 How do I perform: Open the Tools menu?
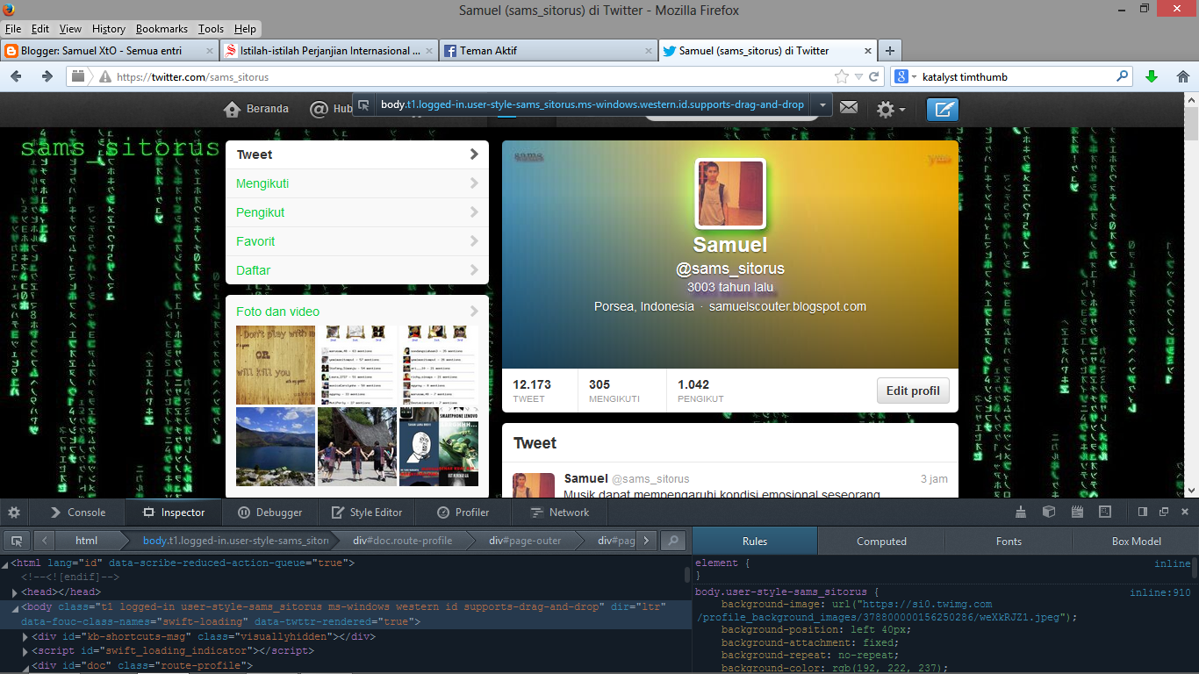tap(211, 29)
